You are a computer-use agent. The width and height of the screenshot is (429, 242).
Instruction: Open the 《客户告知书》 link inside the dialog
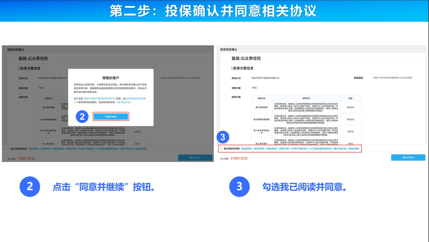coord(123,102)
